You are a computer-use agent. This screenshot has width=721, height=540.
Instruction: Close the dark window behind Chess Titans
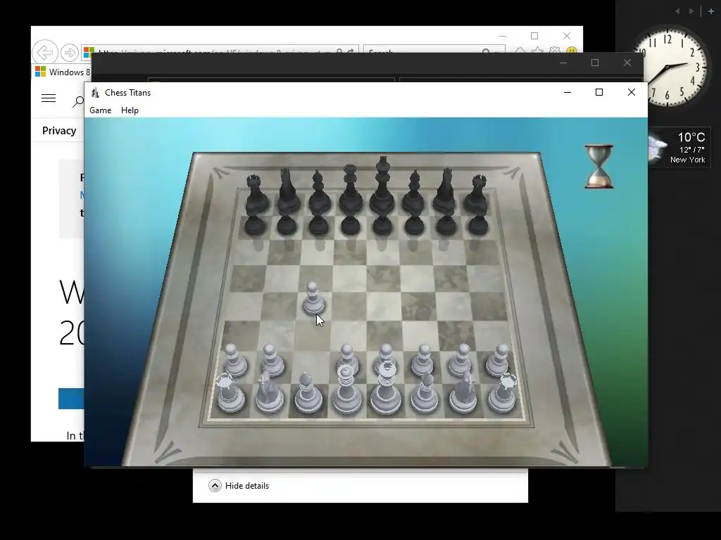coord(627,63)
